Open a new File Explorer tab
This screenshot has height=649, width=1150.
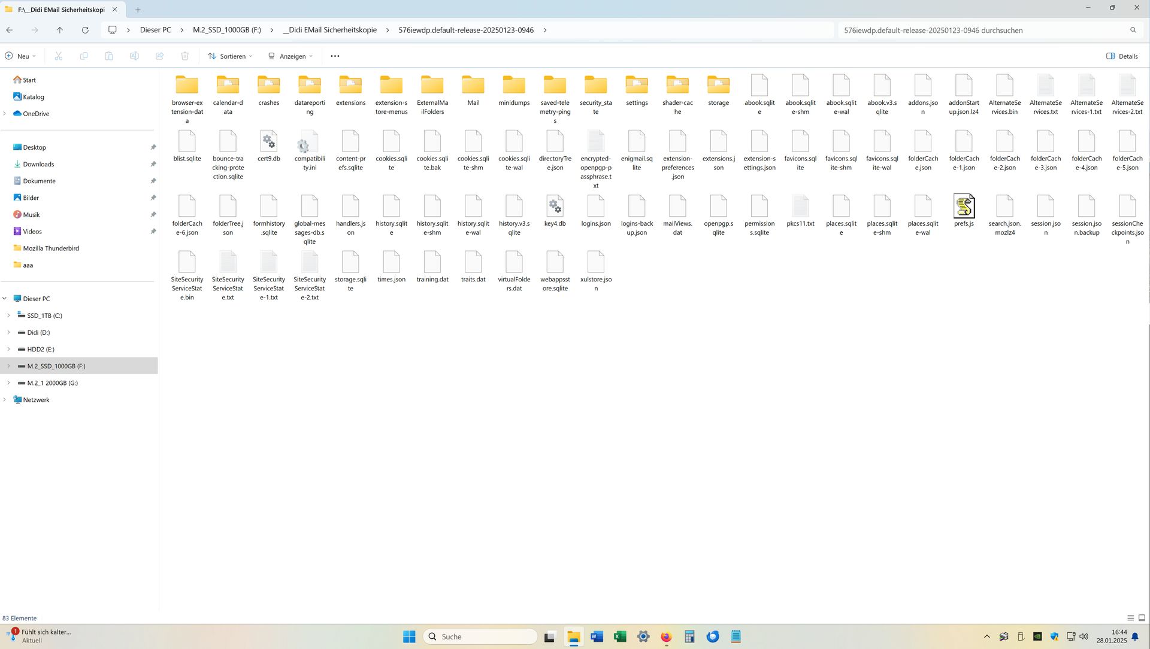click(x=138, y=10)
